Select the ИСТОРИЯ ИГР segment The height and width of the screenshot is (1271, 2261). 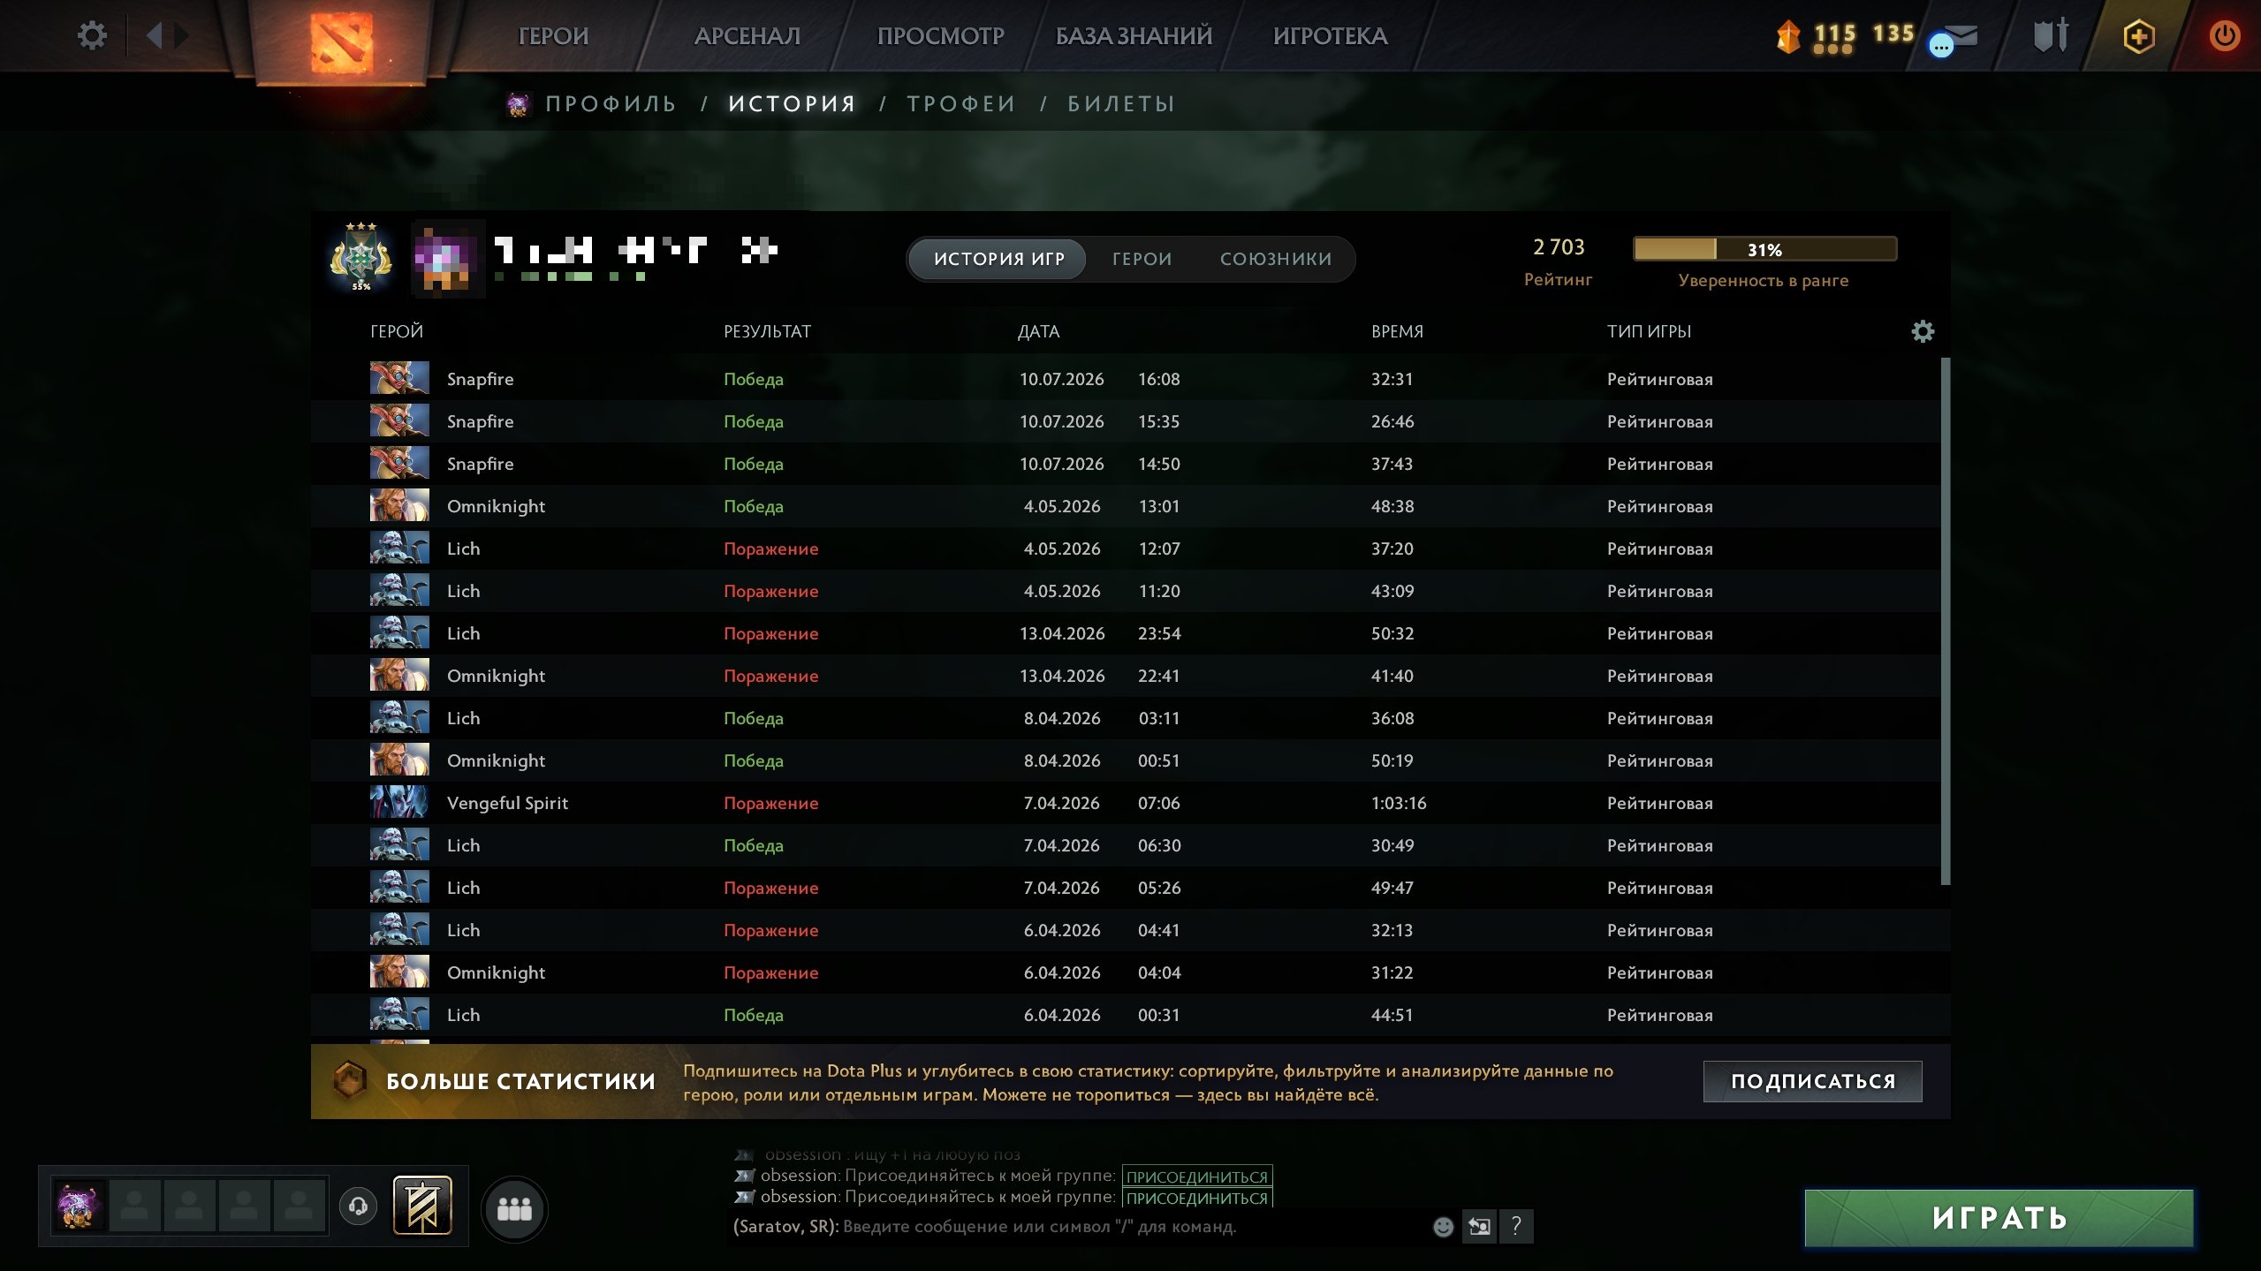pyautogui.click(x=998, y=259)
